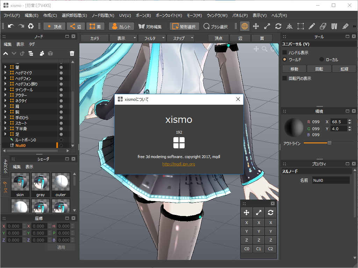
Task: Click the cube icon in node panel
Action: point(50,53)
